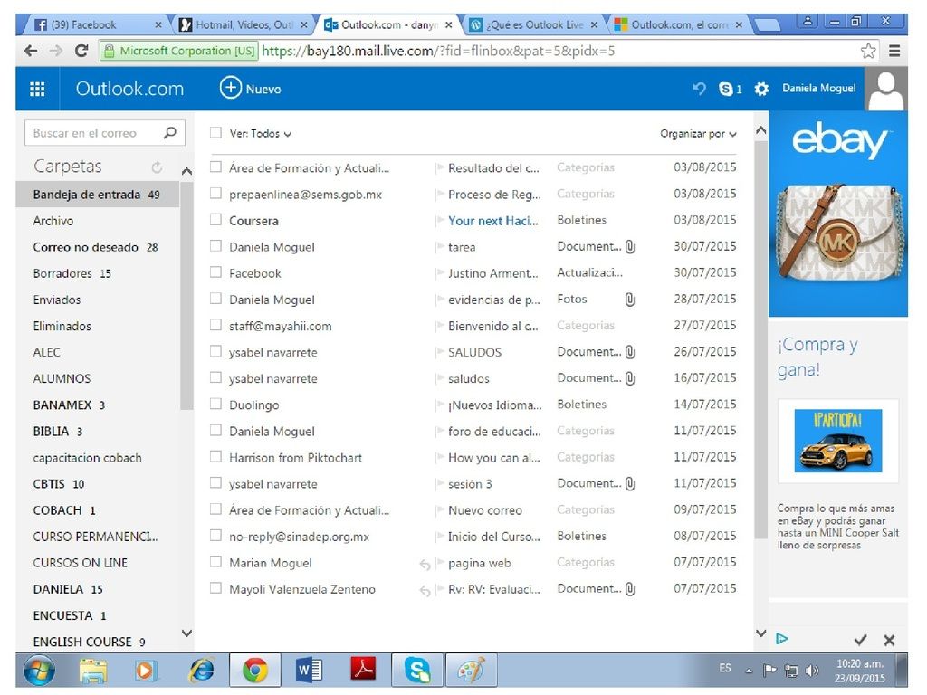Switch to Outlook.com, el corr tab
This screenshot has height=695, width=927.
tap(679, 24)
